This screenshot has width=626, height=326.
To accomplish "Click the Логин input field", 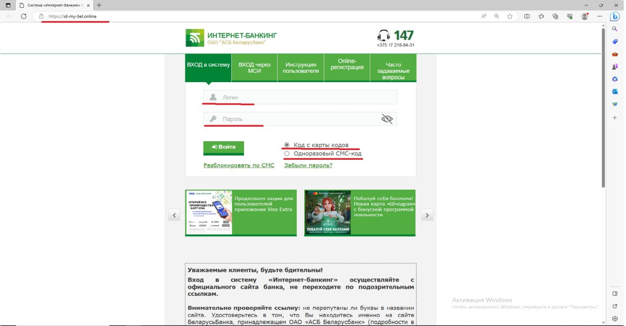I will 300,97.
